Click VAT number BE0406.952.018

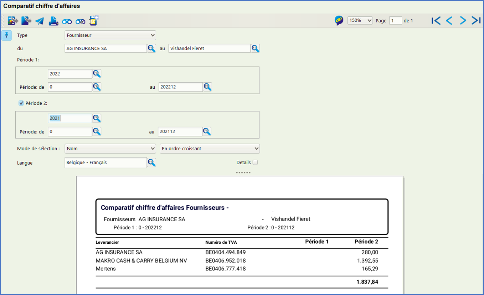tap(226, 260)
